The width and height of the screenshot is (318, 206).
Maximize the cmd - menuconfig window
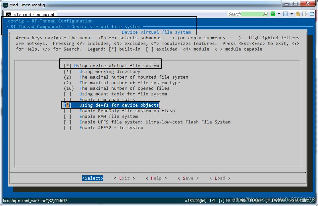(x=295, y=3)
